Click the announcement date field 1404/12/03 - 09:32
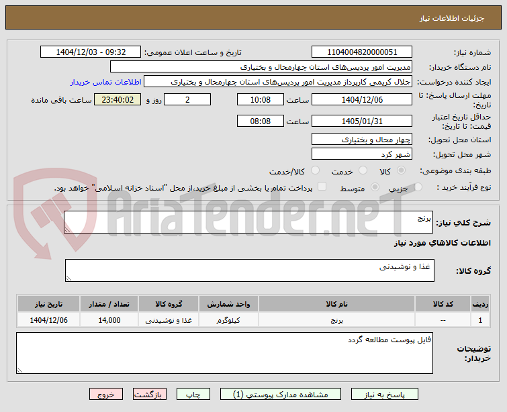The image size is (507, 412). coord(91,52)
